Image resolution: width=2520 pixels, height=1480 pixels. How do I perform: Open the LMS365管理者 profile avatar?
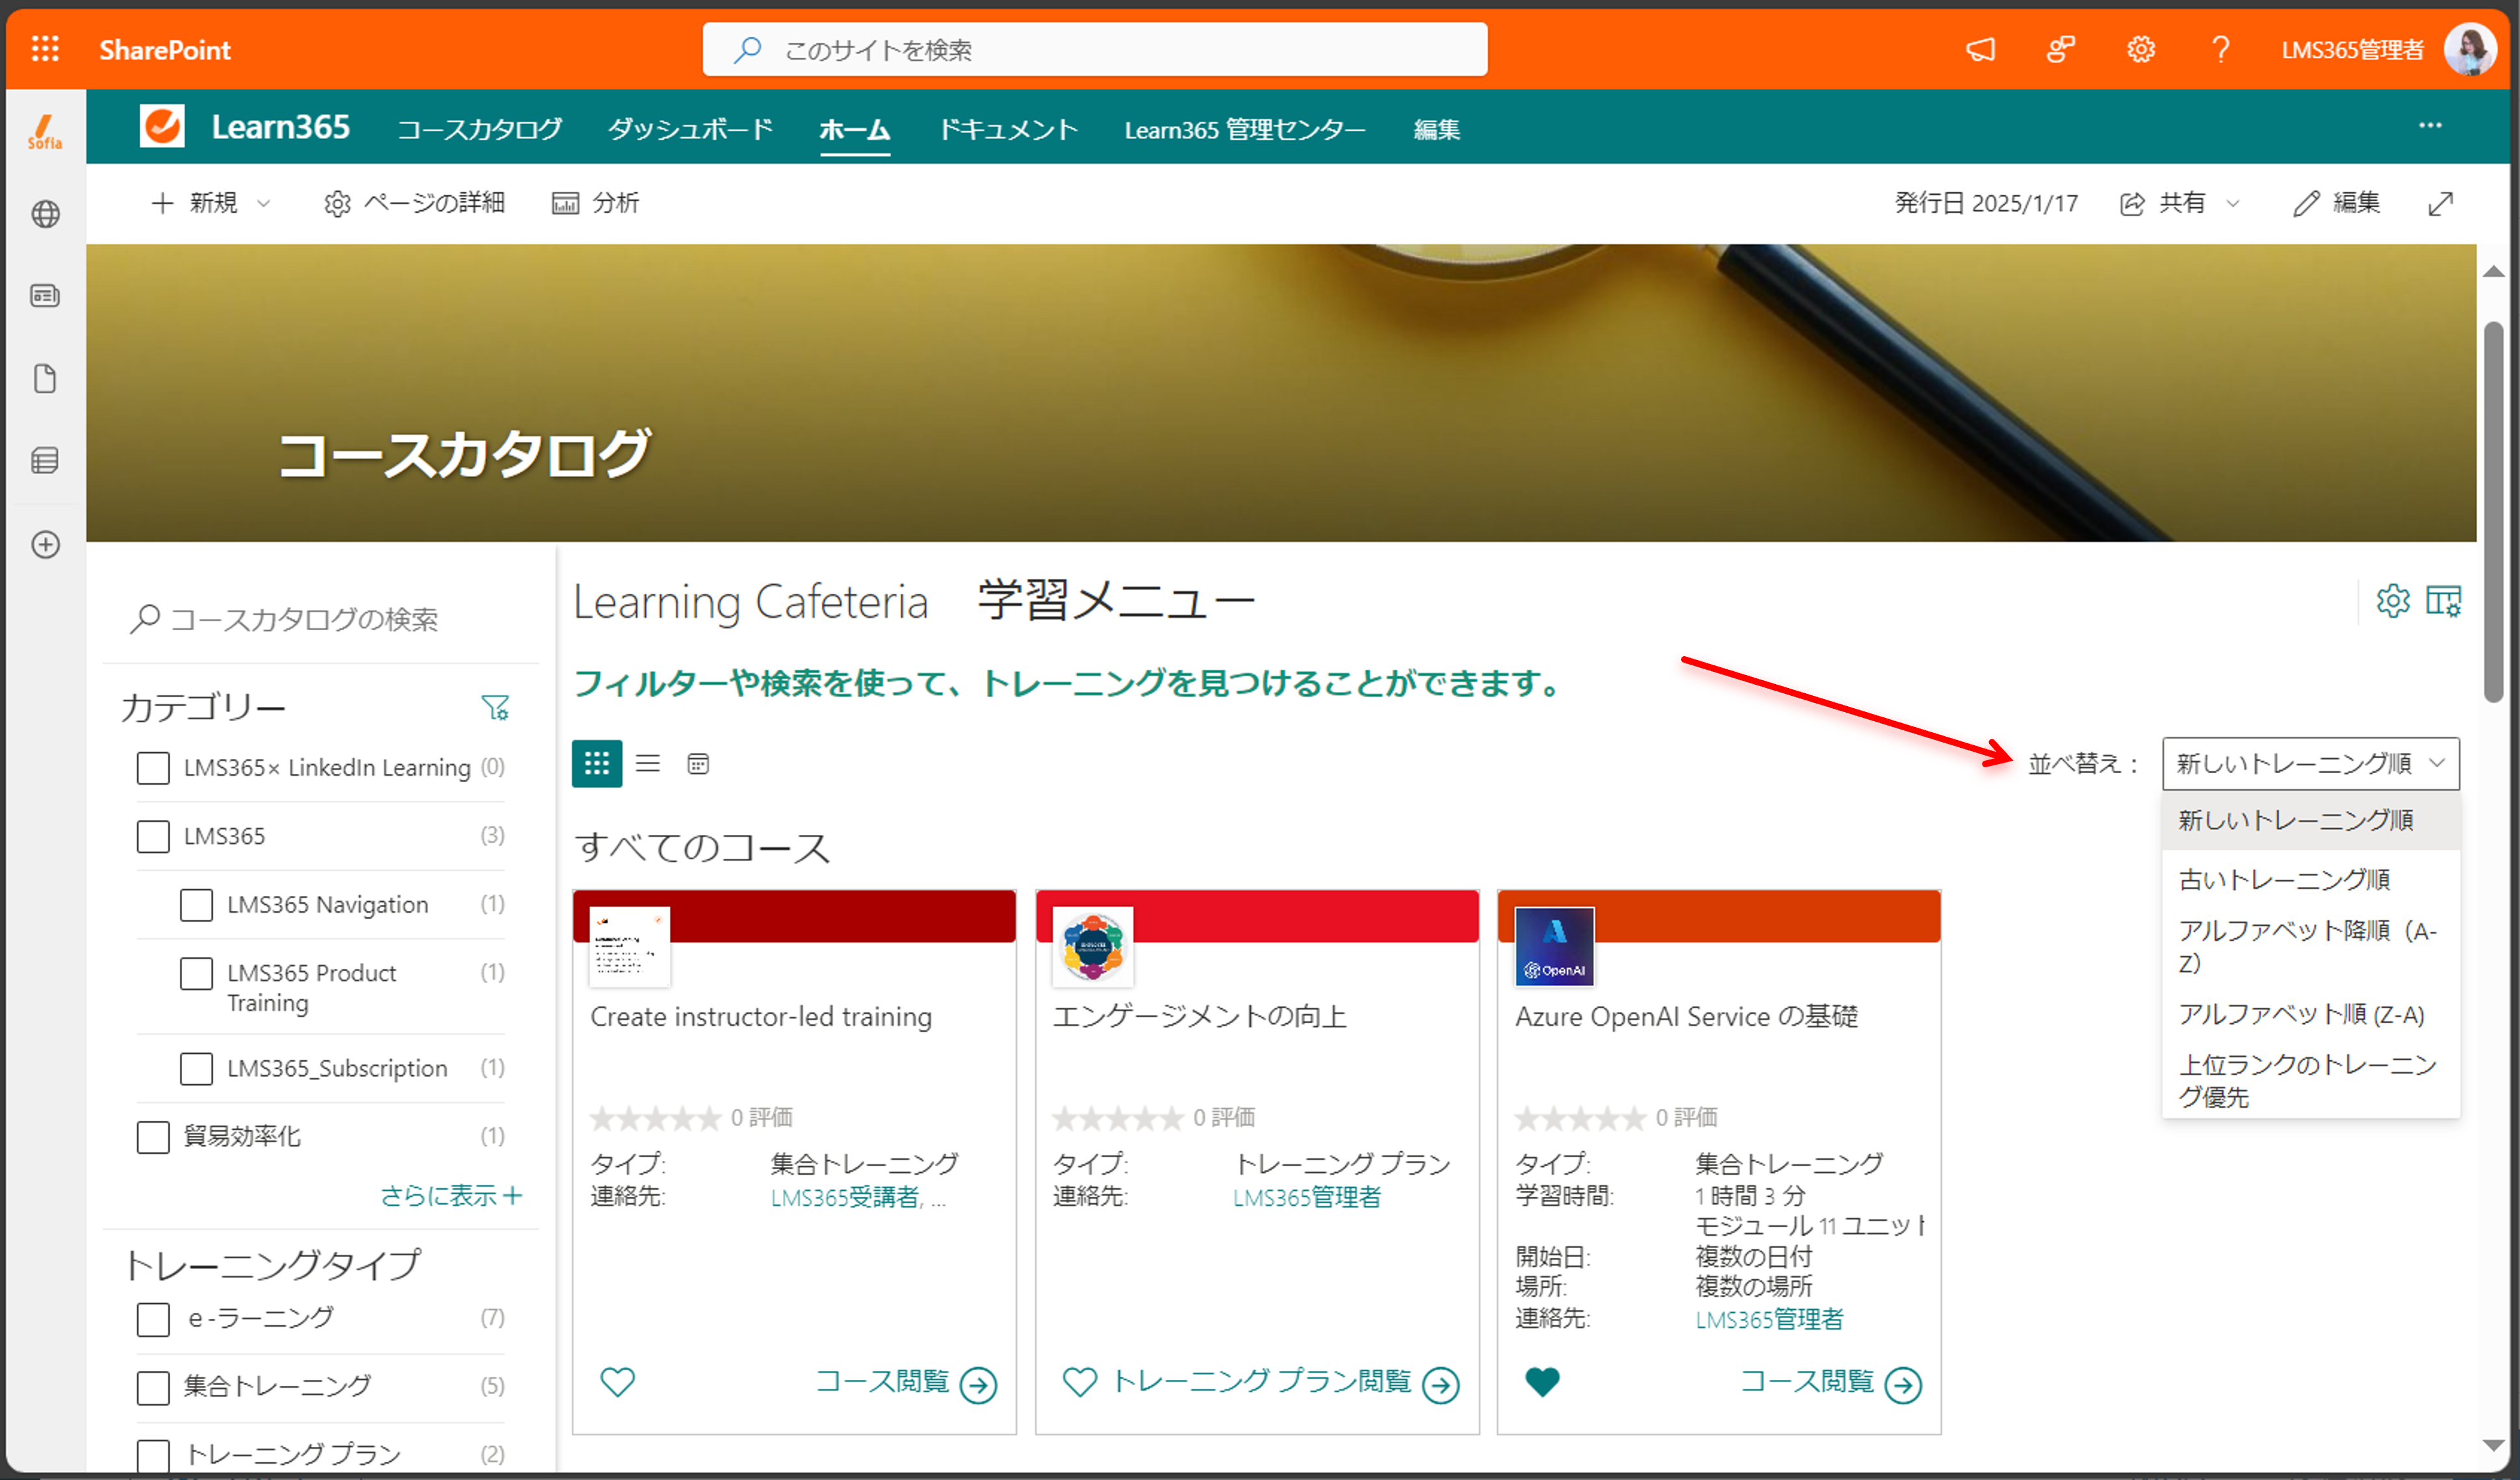[x=2469, y=49]
